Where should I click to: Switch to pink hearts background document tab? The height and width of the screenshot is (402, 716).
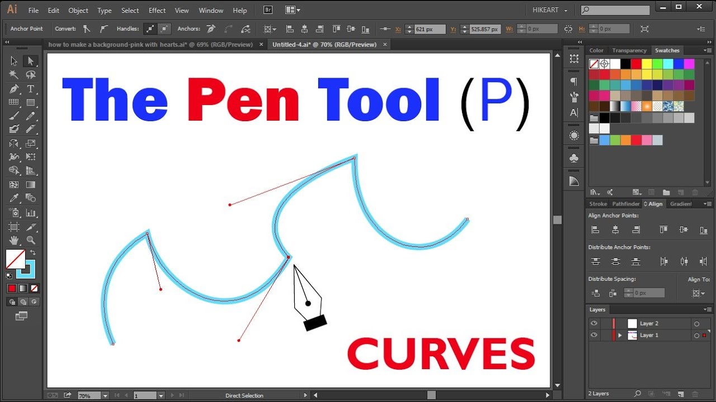click(x=151, y=44)
